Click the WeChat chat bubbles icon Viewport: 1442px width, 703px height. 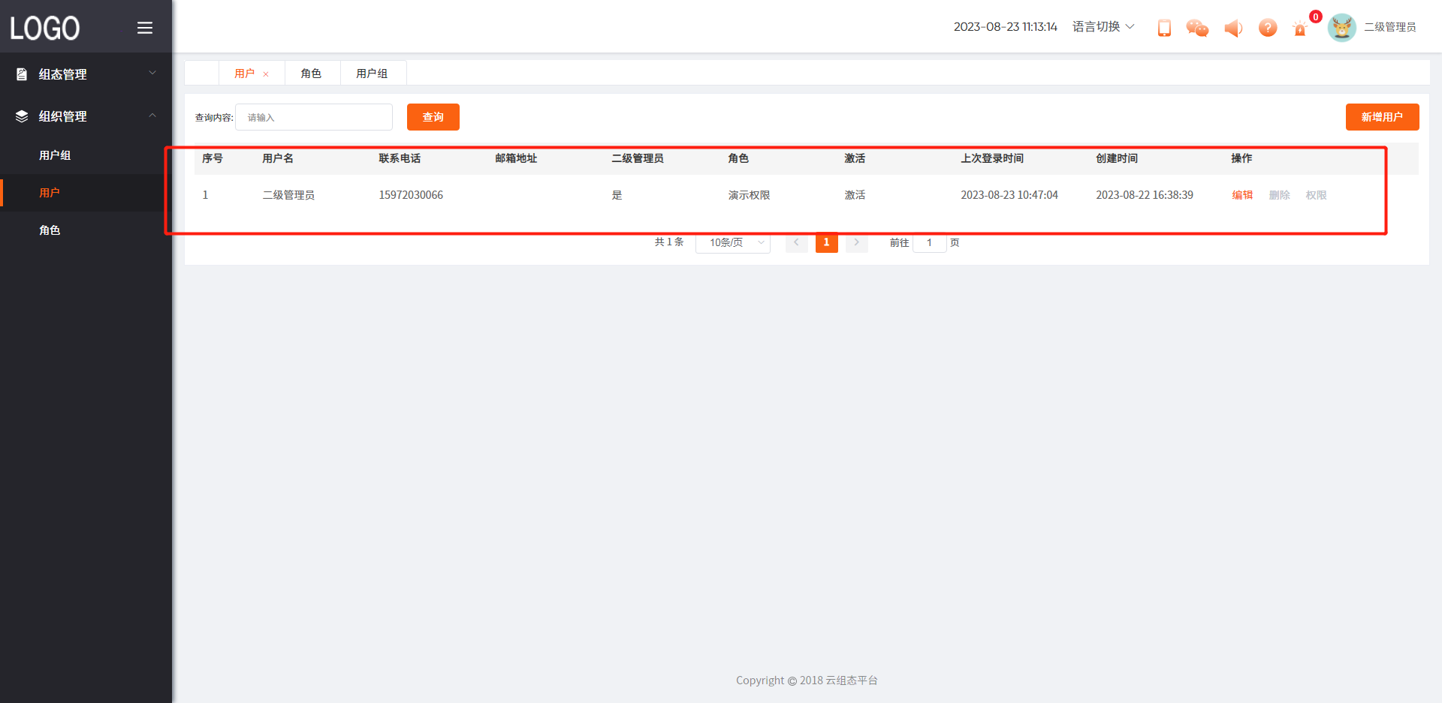1197,28
